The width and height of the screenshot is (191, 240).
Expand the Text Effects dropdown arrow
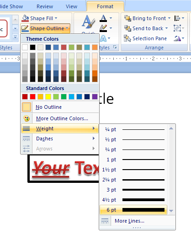click(109, 38)
